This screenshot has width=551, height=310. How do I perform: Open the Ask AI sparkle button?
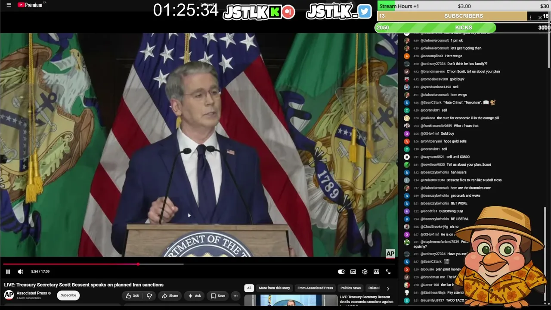pyautogui.click(x=195, y=296)
